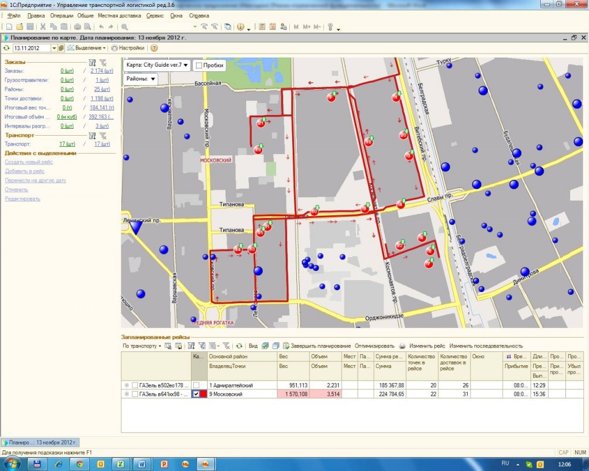This screenshot has height=471, width=589.
Task: Click the Завершить планирование icon
Action: [x=286, y=346]
